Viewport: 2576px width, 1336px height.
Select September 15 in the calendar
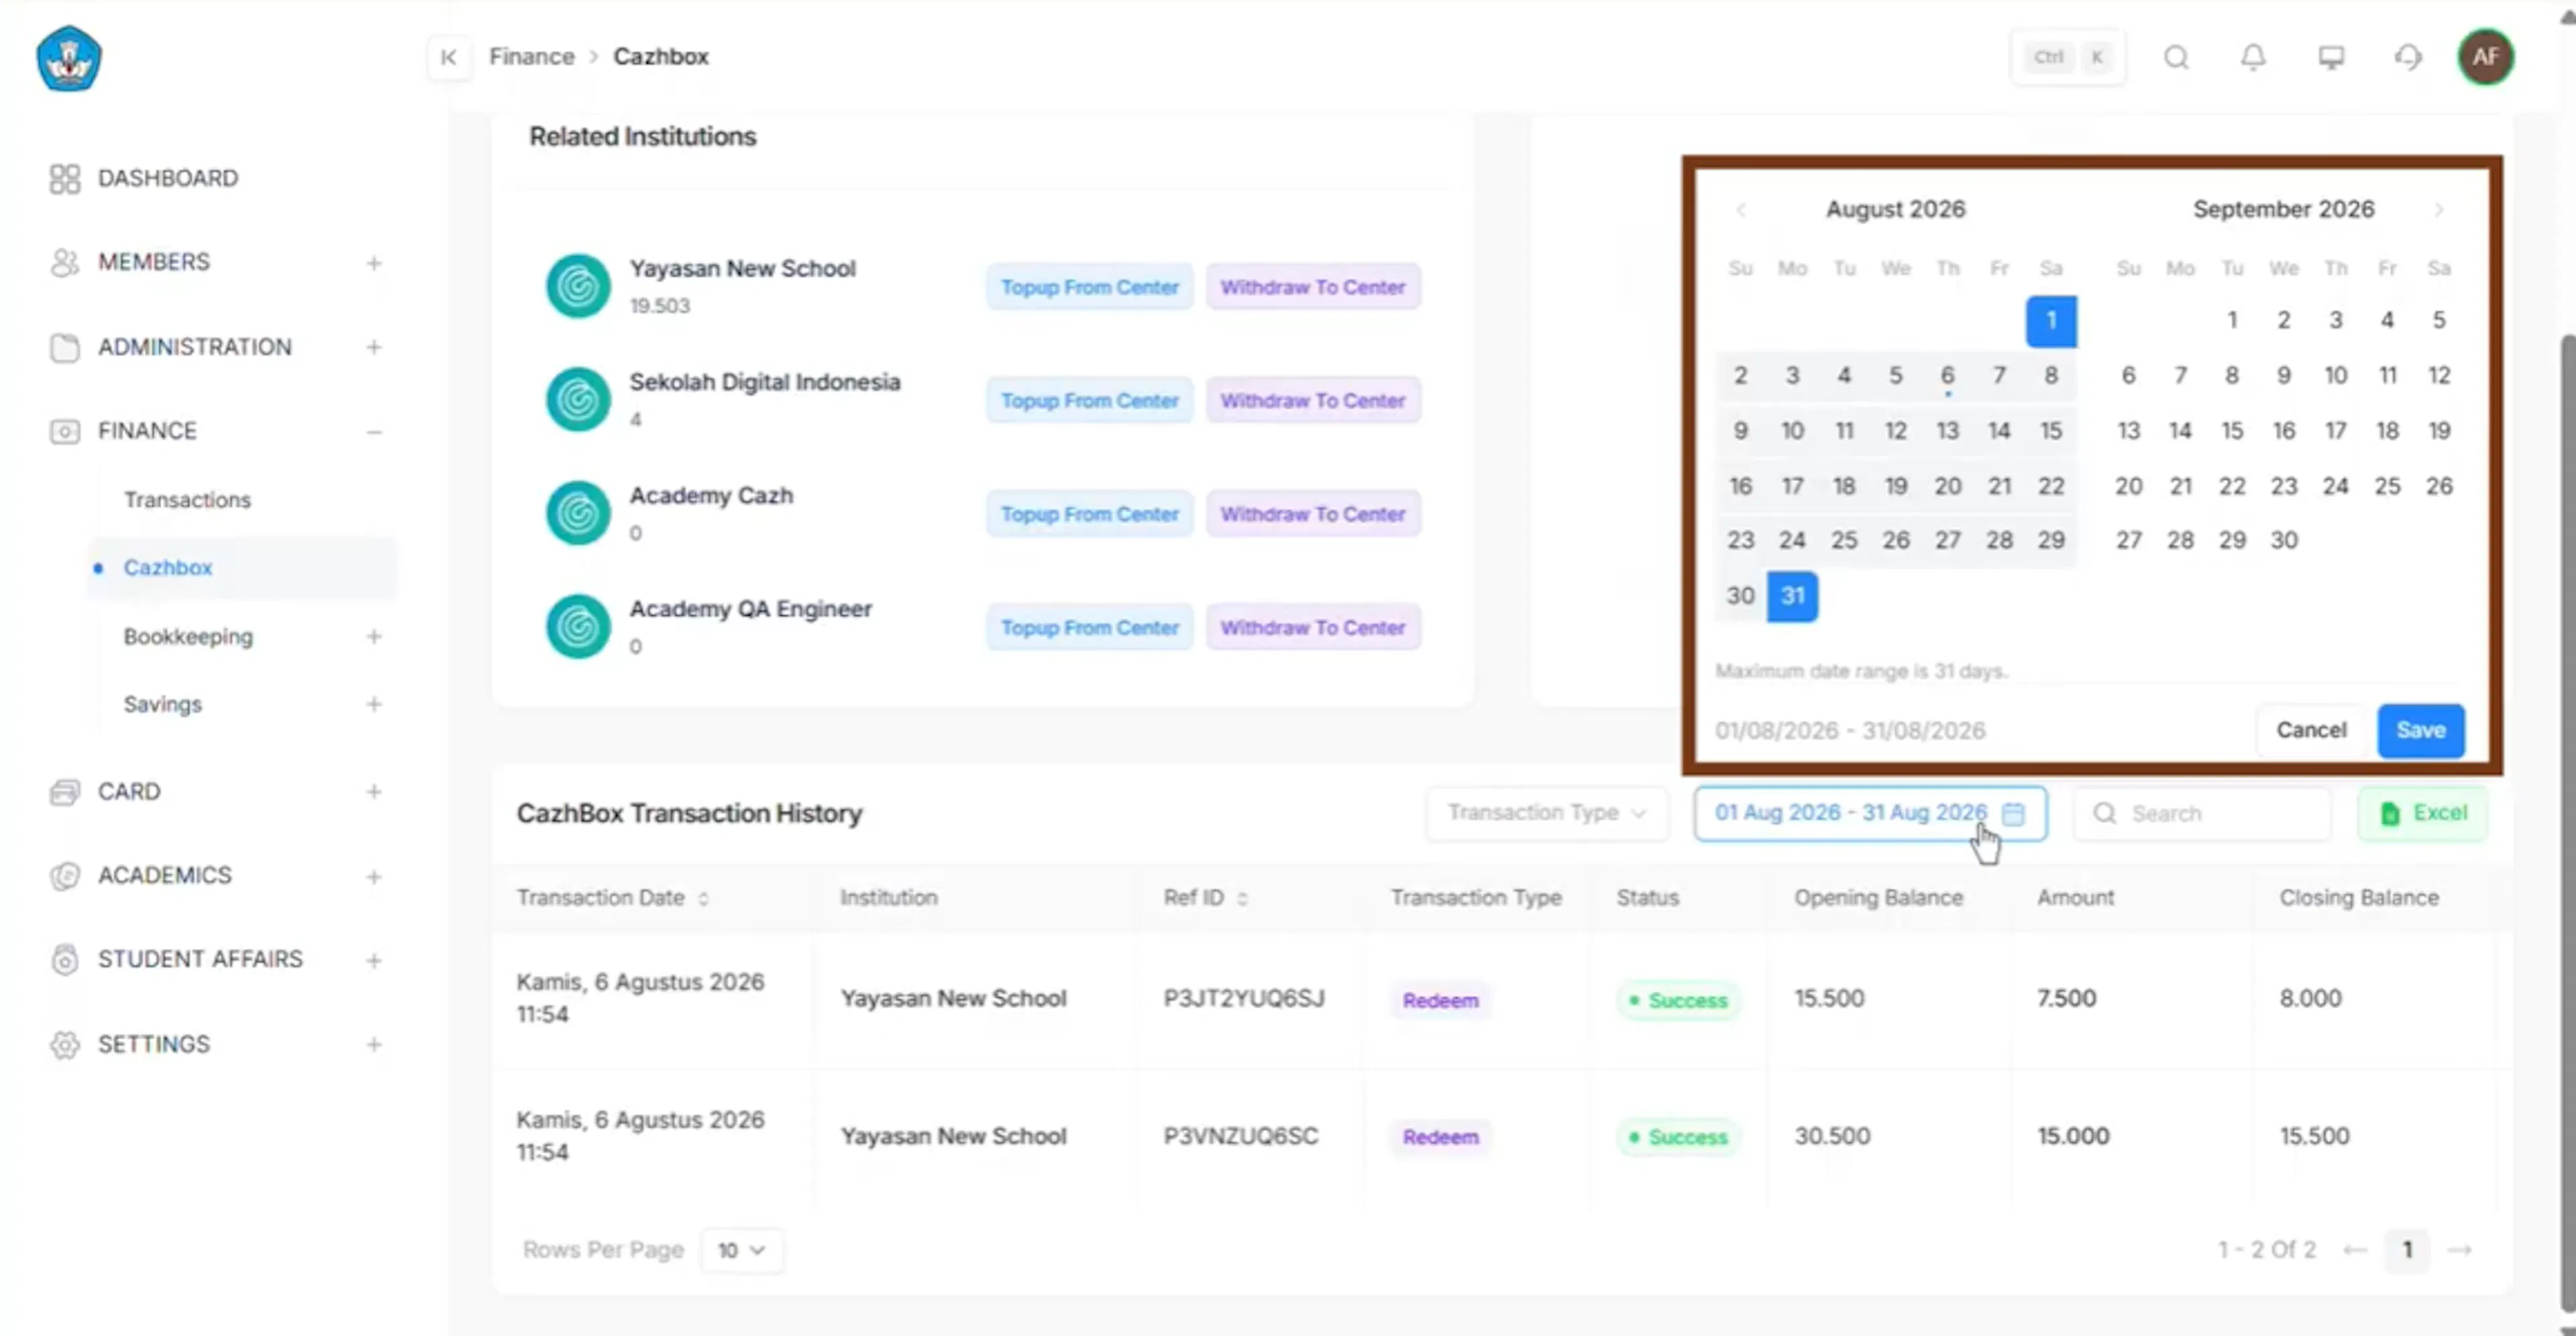(x=2232, y=431)
